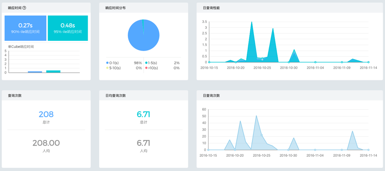
Task: Click the blue bar in 单Cube响应时间 chart
Action: pyautogui.click(x=35, y=72)
